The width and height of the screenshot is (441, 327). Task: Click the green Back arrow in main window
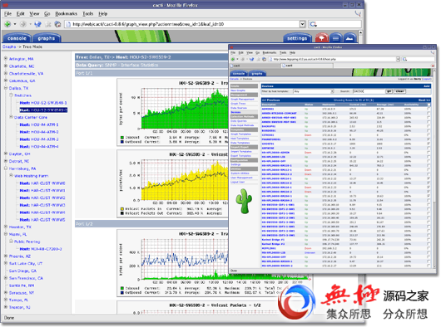[7, 24]
